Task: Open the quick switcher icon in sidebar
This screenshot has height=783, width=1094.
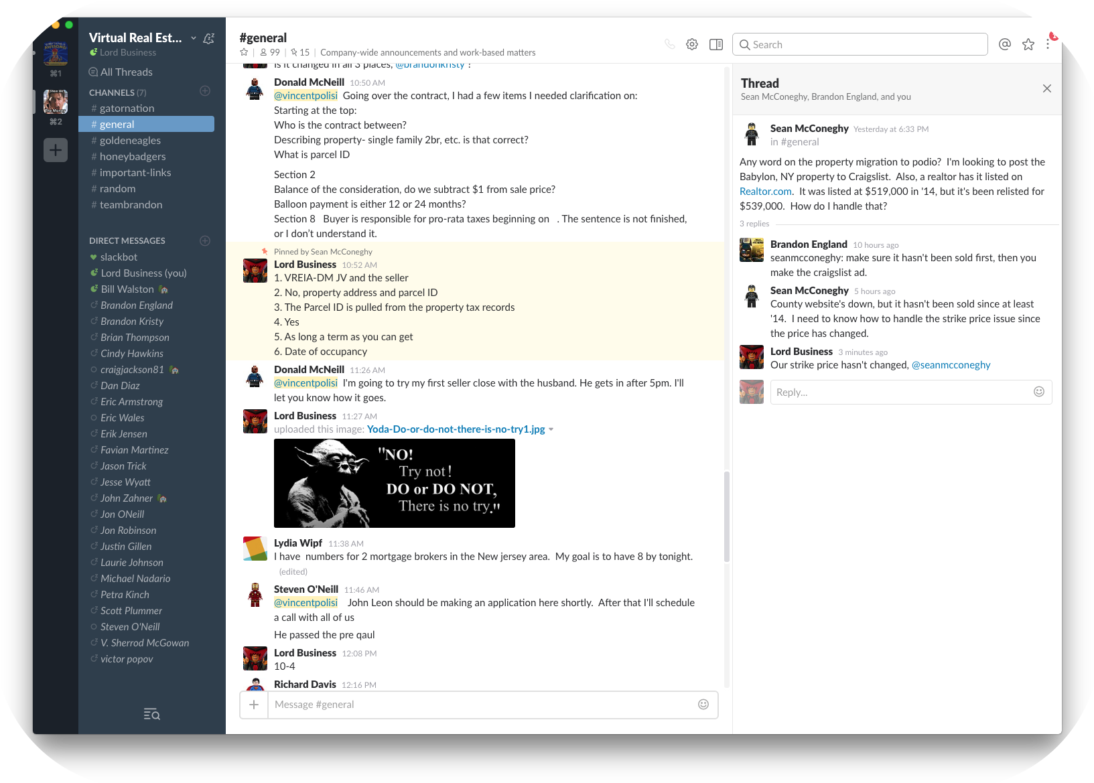Action: click(x=151, y=714)
